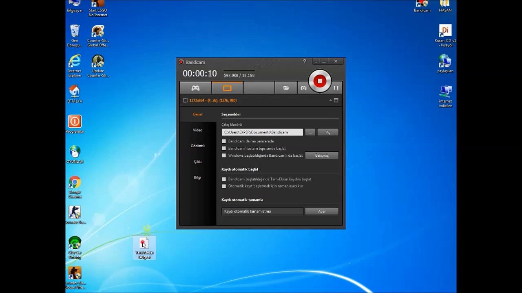The image size is (522, 293).
Task: Collapse the panel with the up arrow
Action: (330, 100)
